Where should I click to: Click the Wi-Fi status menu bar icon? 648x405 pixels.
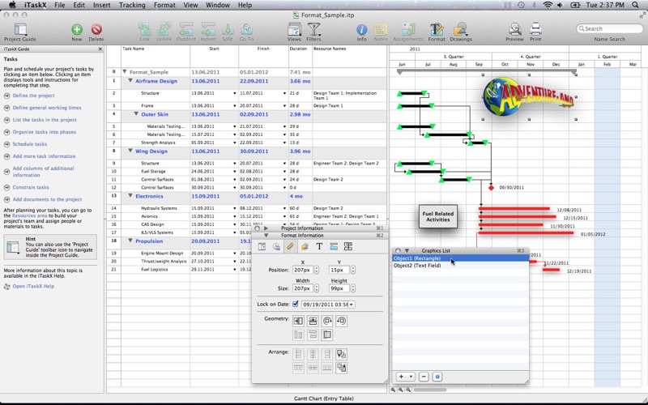pyautogui.click(x=548, y=5)
